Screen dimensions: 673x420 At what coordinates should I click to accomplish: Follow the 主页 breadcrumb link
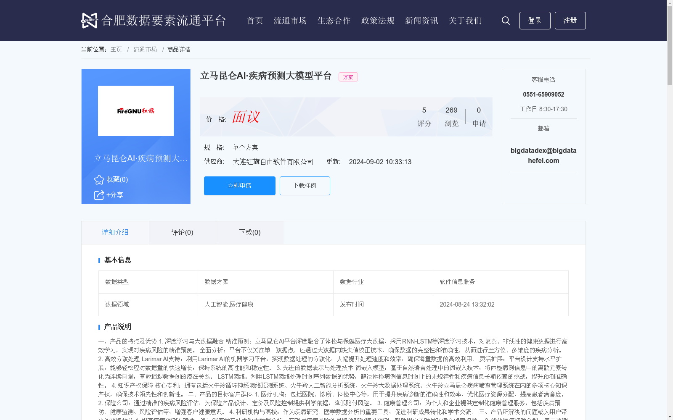pos(116,50)
